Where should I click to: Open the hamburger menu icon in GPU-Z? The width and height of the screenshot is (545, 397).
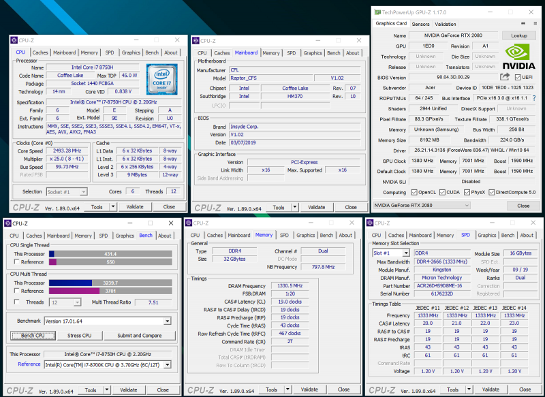(x=535, y=24)
